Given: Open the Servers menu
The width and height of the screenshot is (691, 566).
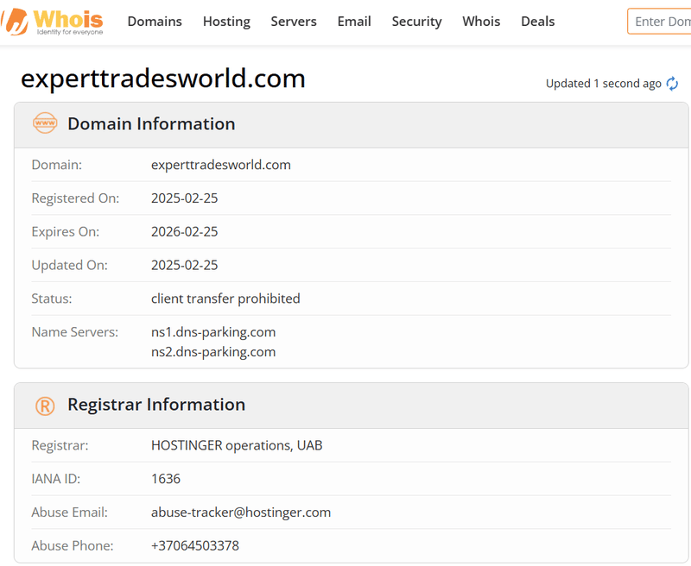Looking at the screenshot, I should pyautogui.click(x=294, y=22).
